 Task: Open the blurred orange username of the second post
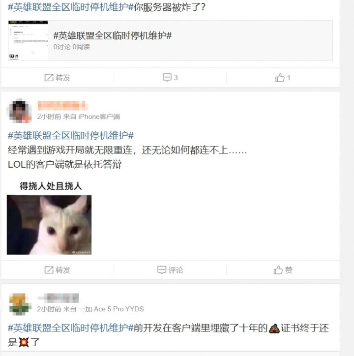tap(62, 106)
